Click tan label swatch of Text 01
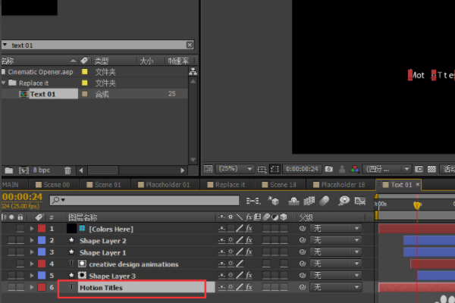Image resolution: width=455 pixels, height=303 pixels. pos(85,94)
